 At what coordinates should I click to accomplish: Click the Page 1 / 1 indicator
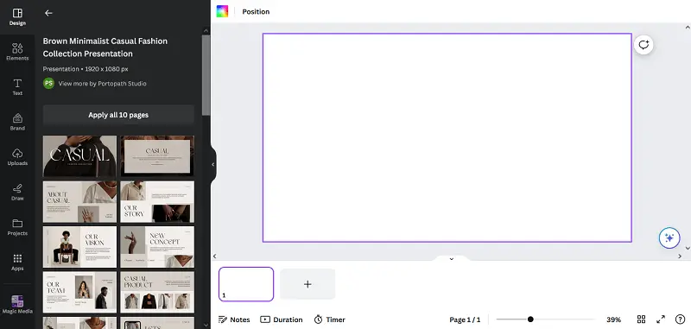click(x=465, y=320)
